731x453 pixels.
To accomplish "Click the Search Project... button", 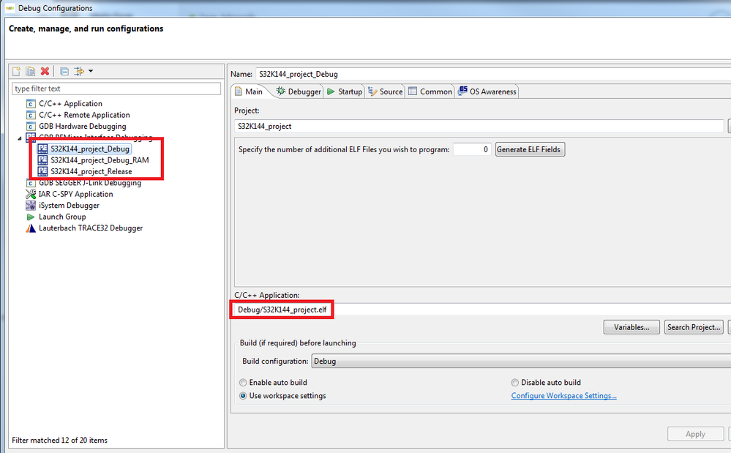I will point(694,327).
